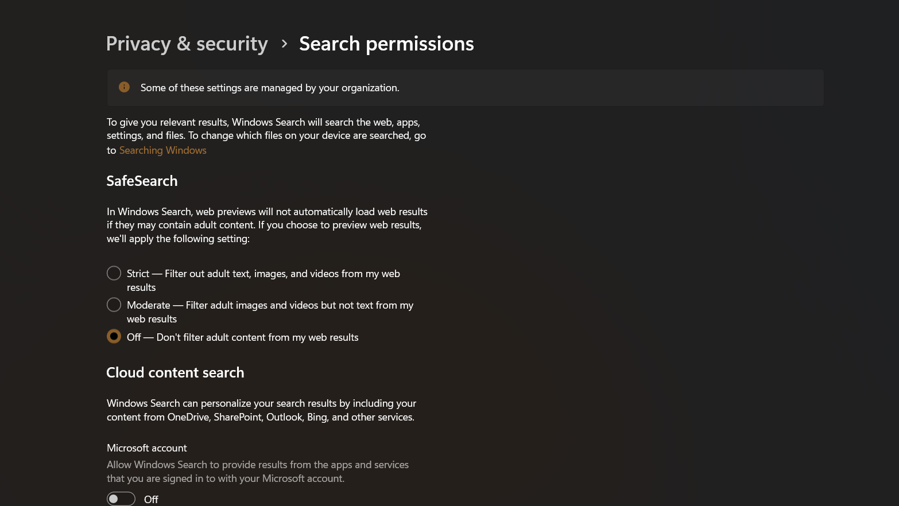Image resolution: width=899 pixels, height=506 pixels.
Task: Click the 'Don't filter adult content' label text
Action: tap(257, 337)
